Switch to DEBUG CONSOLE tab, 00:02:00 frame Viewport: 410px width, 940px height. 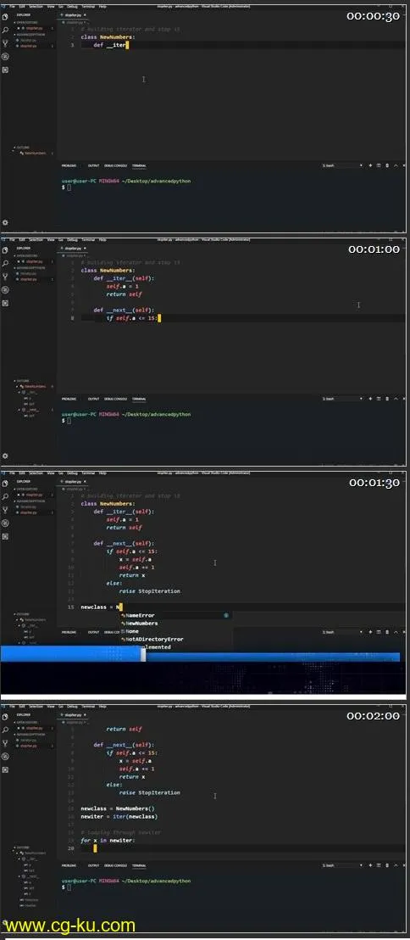pyautogui.click(x=115, y=865)
